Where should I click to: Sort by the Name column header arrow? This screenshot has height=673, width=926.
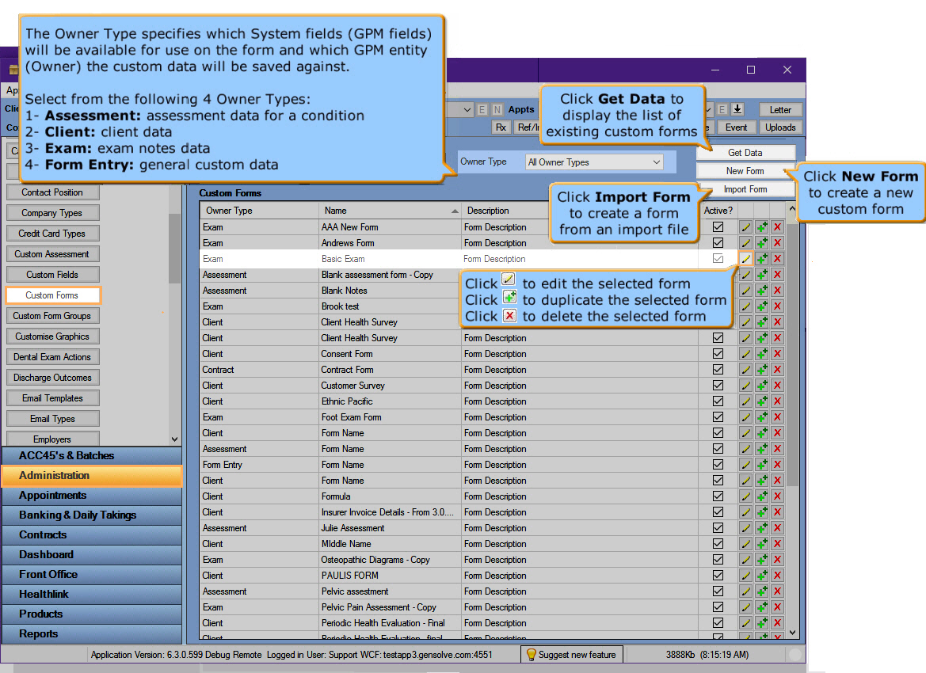coord(455,211)
